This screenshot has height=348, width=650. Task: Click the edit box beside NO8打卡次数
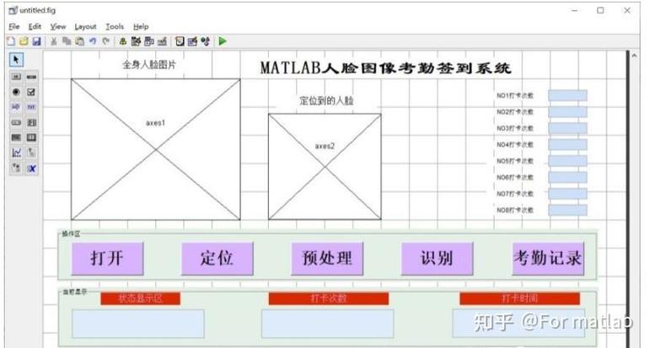pos(567,210)
